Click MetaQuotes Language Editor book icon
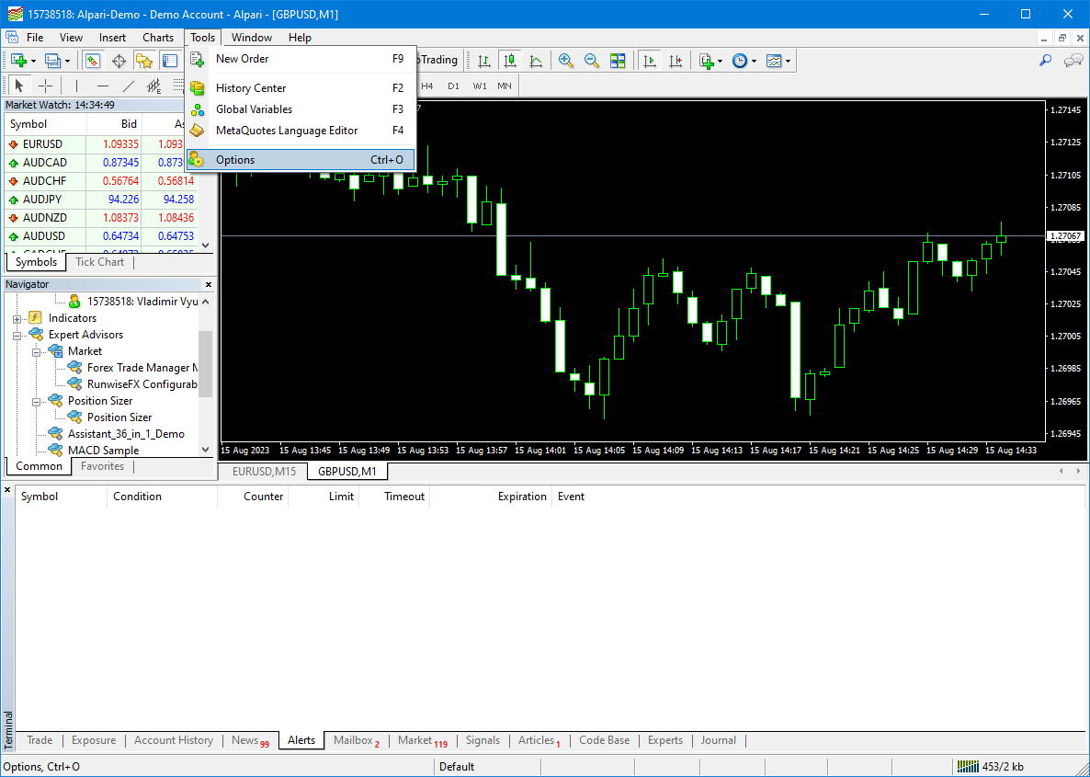 (199, 131)
